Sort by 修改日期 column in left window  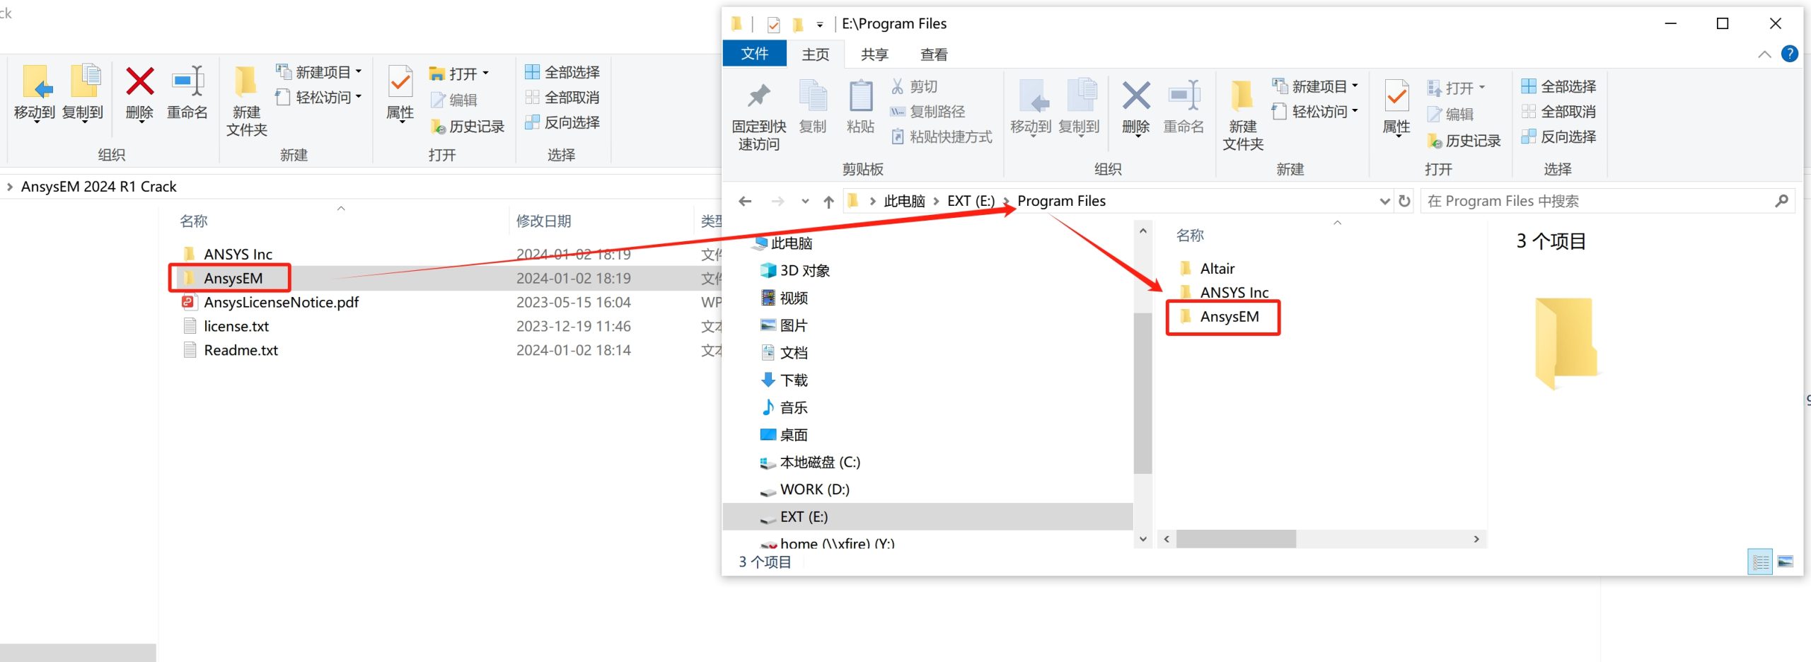tap(543, 221)
